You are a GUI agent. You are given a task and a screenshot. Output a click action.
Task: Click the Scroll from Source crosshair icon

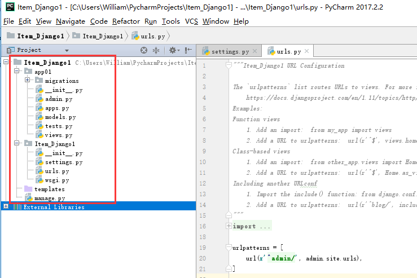click(x=144, y=50)
